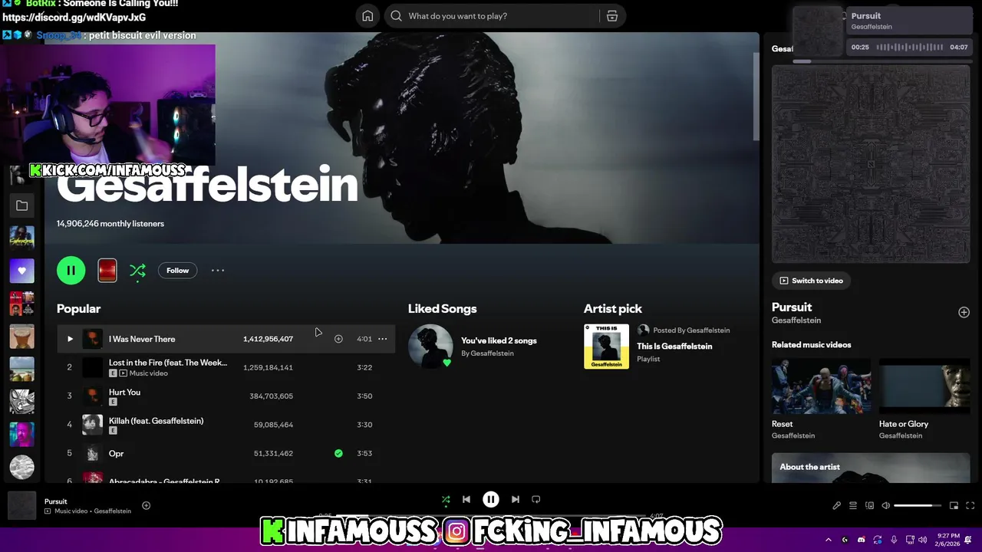982x552 pixels.
Task: Click This Is Gesaffelstein cover art
Action: tap(606, 347)
